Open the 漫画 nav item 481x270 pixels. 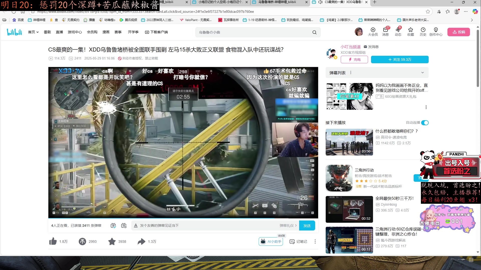click(x=106, y=32)
